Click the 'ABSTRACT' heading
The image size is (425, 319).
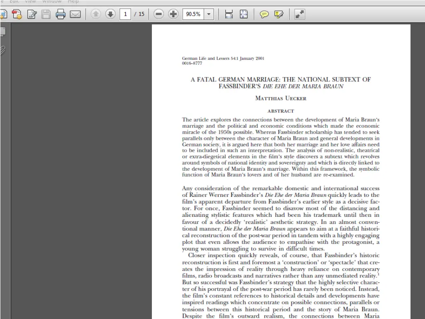281,111
